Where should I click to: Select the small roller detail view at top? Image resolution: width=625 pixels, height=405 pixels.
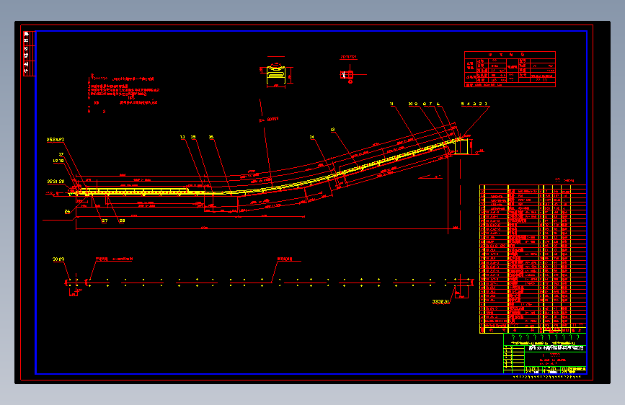point(349,74)
